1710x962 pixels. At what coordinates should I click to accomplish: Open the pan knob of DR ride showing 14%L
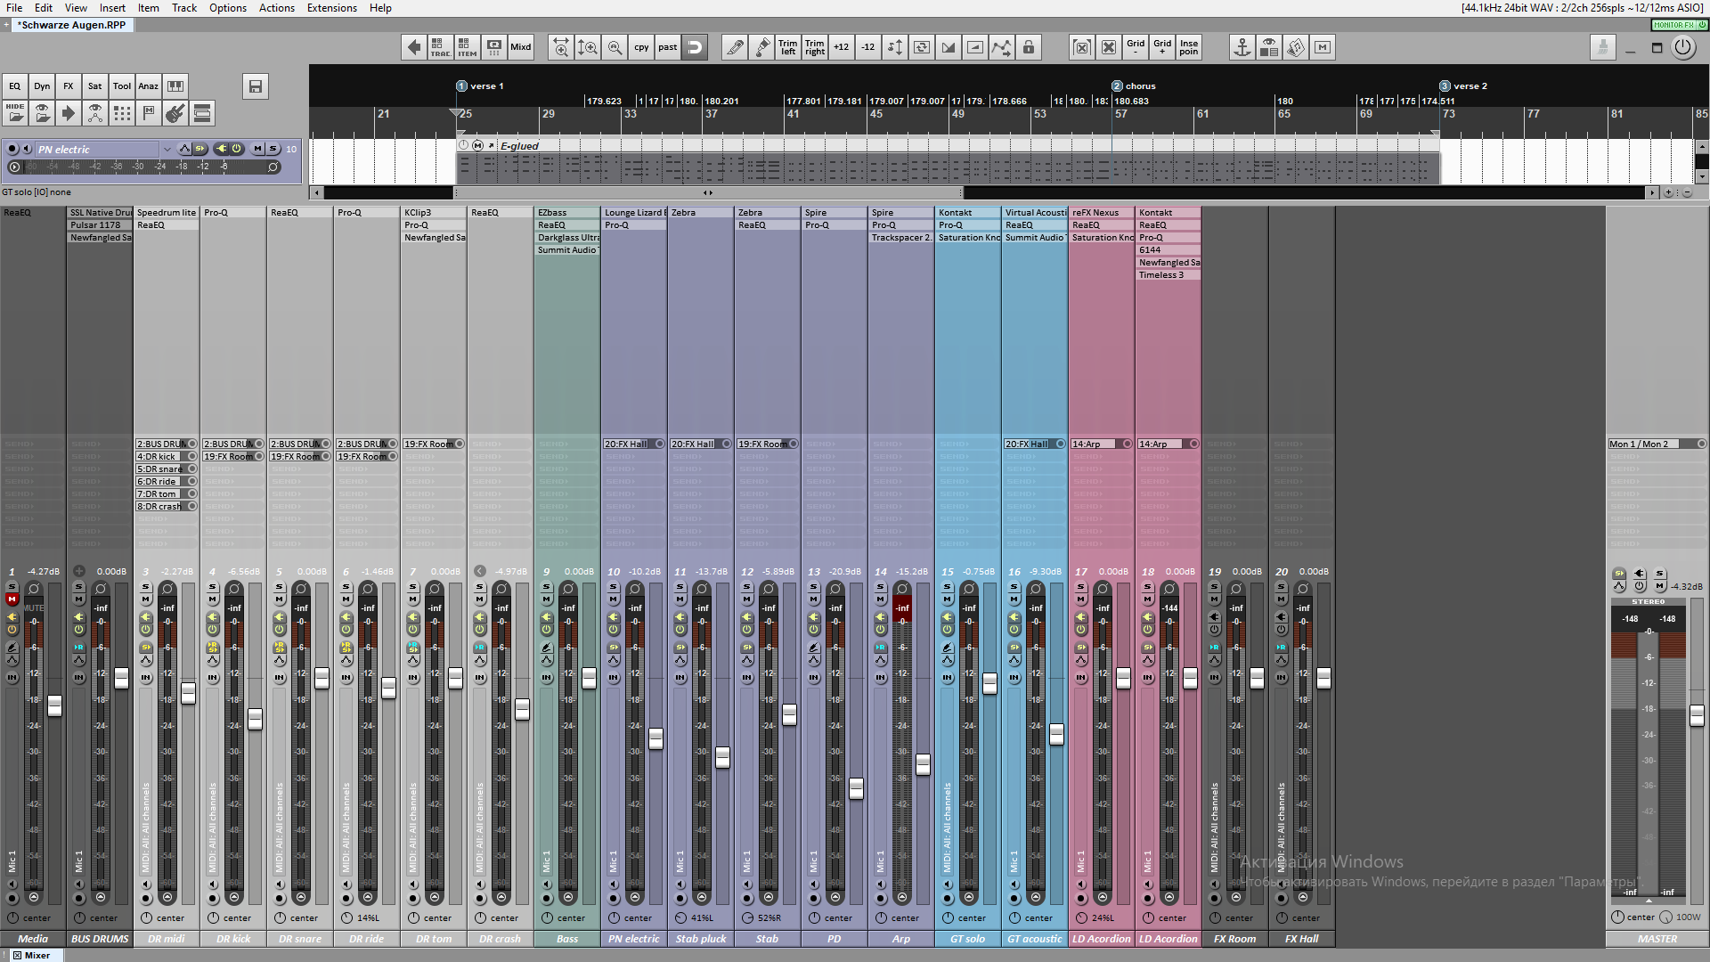tap(347, 917)
